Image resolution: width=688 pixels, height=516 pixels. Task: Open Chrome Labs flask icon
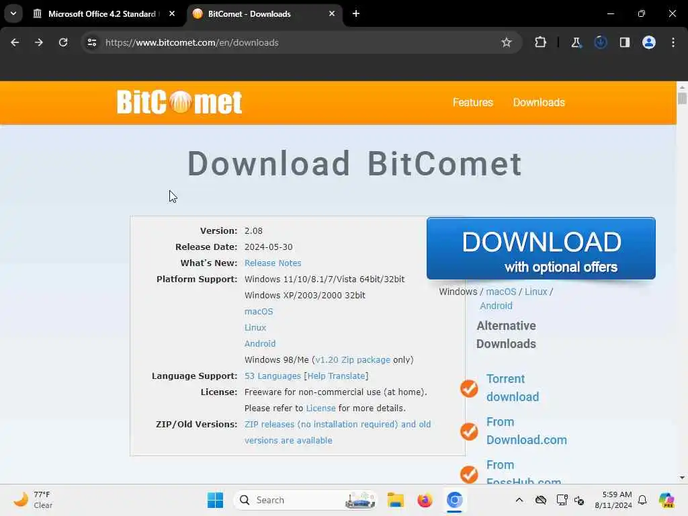coord(576,42)
